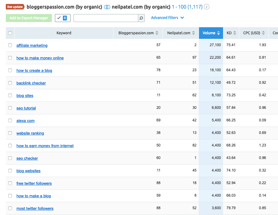Open the alexa com keyword link
The height and width of the screenshot is (215, 278).
click(x=26, y=120)
